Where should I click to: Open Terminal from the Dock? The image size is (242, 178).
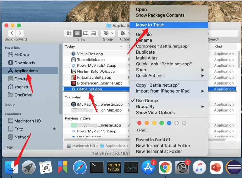tap(97, 167)
